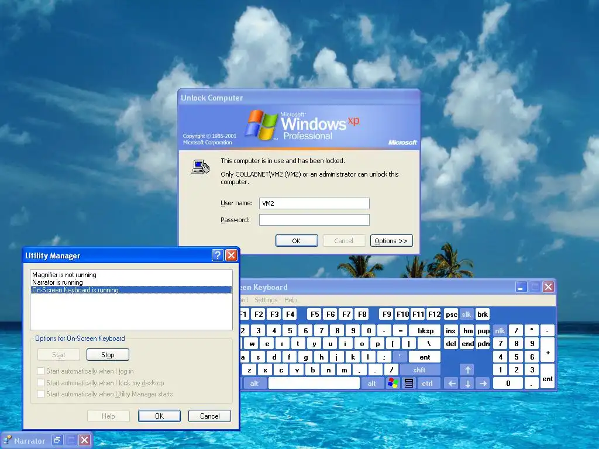Click the numpad 0 key
The width and height of the screenshot is (599, 449).
tap(508, 383)
